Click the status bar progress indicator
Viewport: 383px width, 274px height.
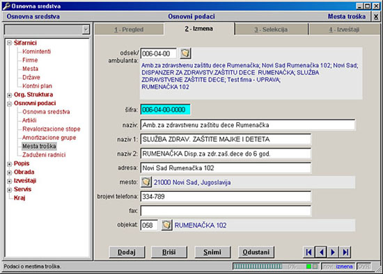(x=258, y=266)
